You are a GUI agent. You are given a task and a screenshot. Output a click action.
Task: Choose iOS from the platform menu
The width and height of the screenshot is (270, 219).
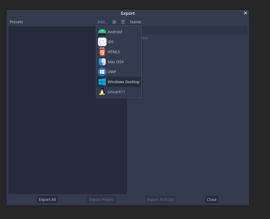119,42
